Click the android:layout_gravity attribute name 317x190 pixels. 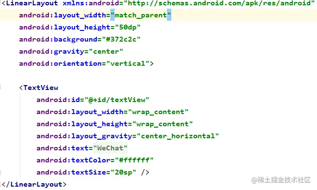[x=84, y=136]
